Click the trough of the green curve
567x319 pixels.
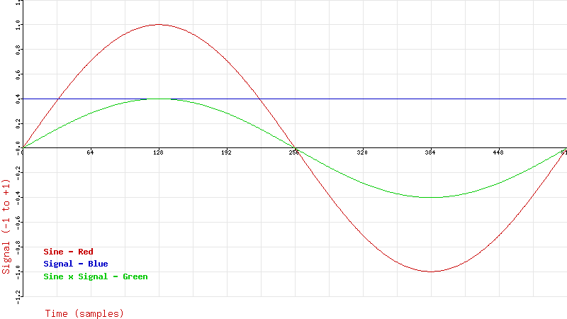[430, 197]
